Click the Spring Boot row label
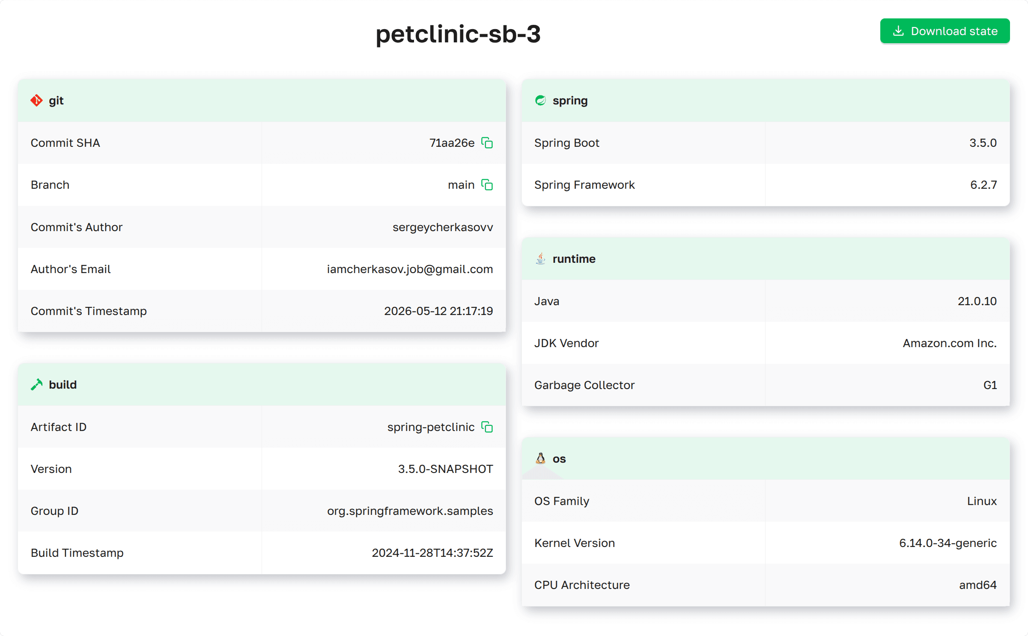 [x=566, y=143]
